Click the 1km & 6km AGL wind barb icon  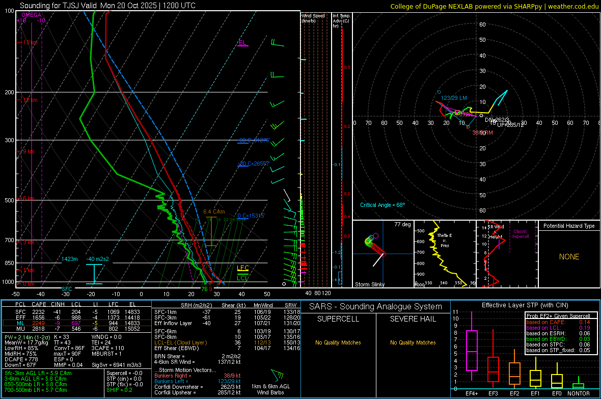[x=277, y=375]
